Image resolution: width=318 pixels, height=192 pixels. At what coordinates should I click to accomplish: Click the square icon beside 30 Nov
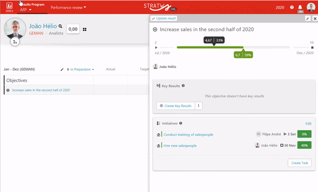[282, 146]
